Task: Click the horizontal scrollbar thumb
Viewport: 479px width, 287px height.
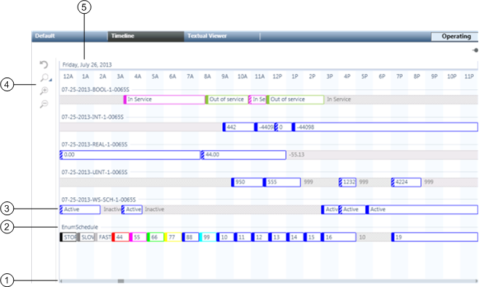Action: [x=121, y=281]
